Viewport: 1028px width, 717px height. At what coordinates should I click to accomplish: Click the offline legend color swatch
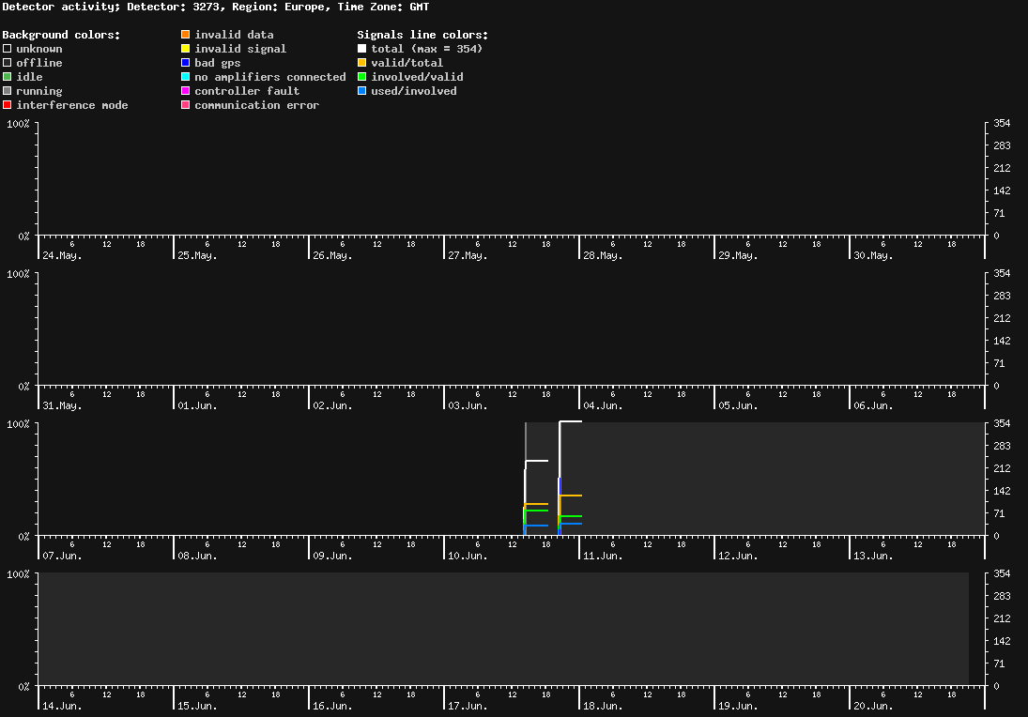(x=8, y=63)
